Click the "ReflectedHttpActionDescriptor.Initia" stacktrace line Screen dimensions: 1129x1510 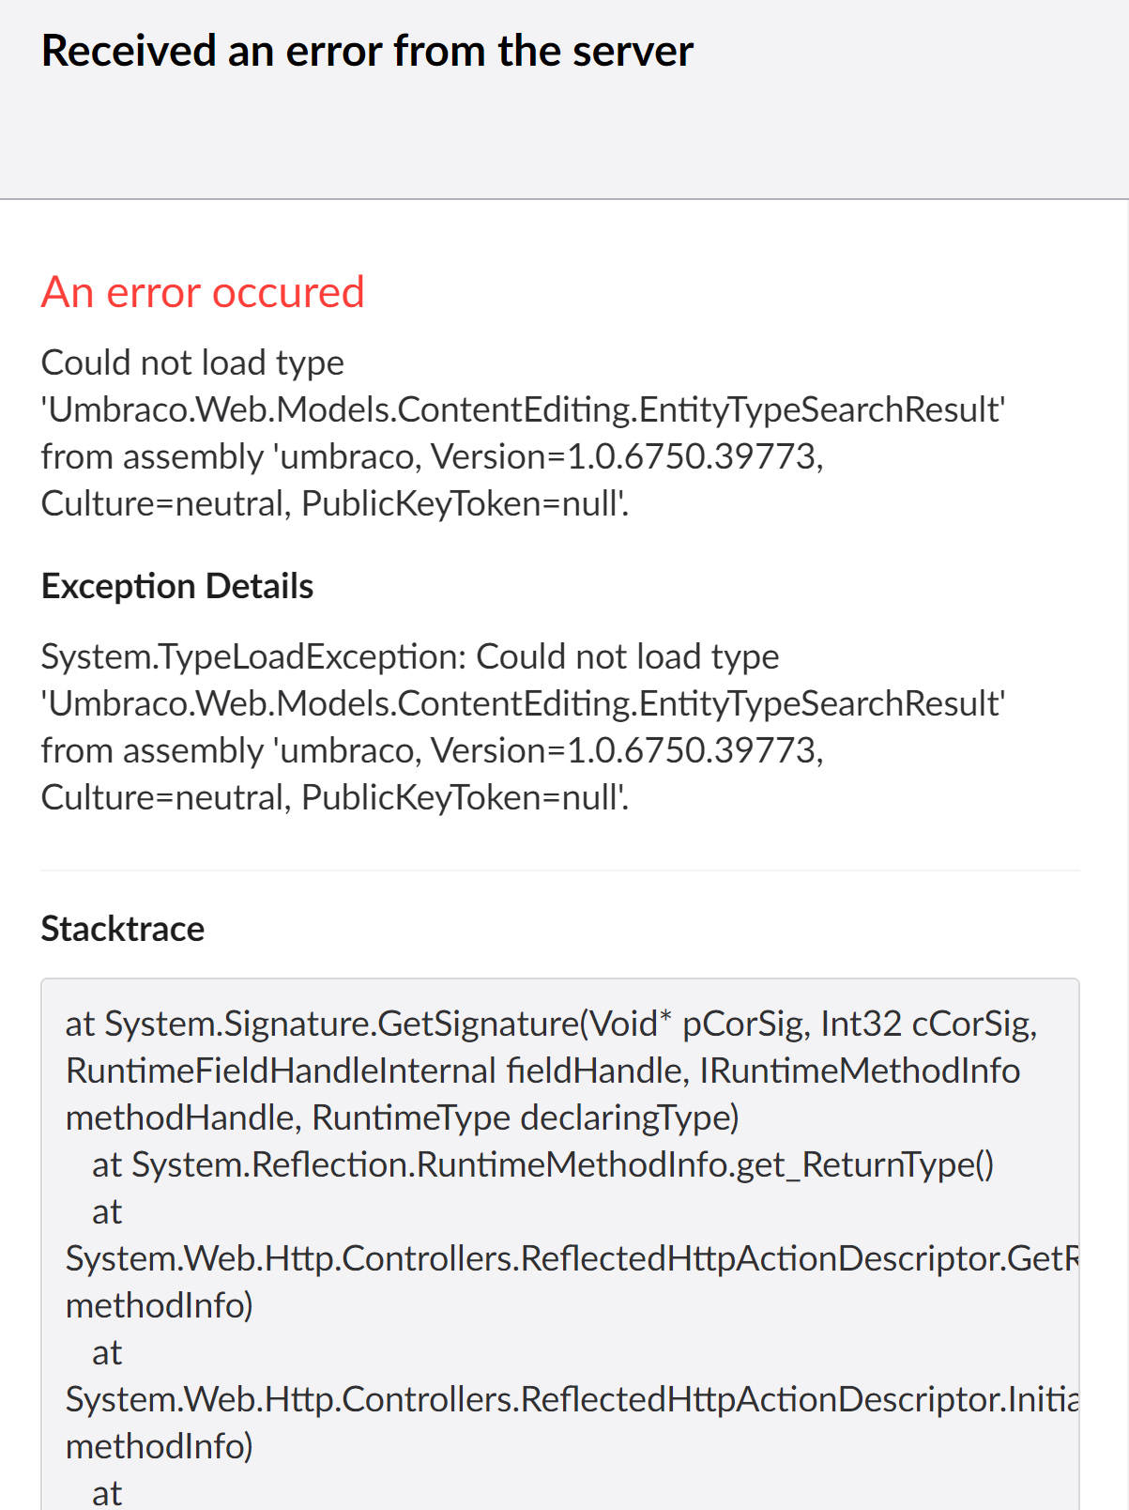click(572, 1399)
